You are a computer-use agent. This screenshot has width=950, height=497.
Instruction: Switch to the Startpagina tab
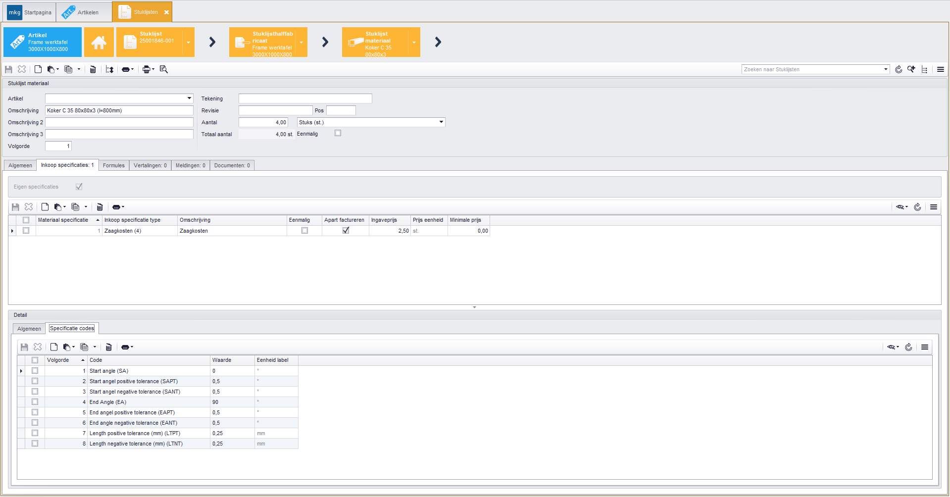tap(30, 12)
